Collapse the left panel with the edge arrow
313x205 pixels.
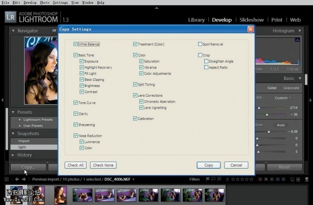(2, 99)
